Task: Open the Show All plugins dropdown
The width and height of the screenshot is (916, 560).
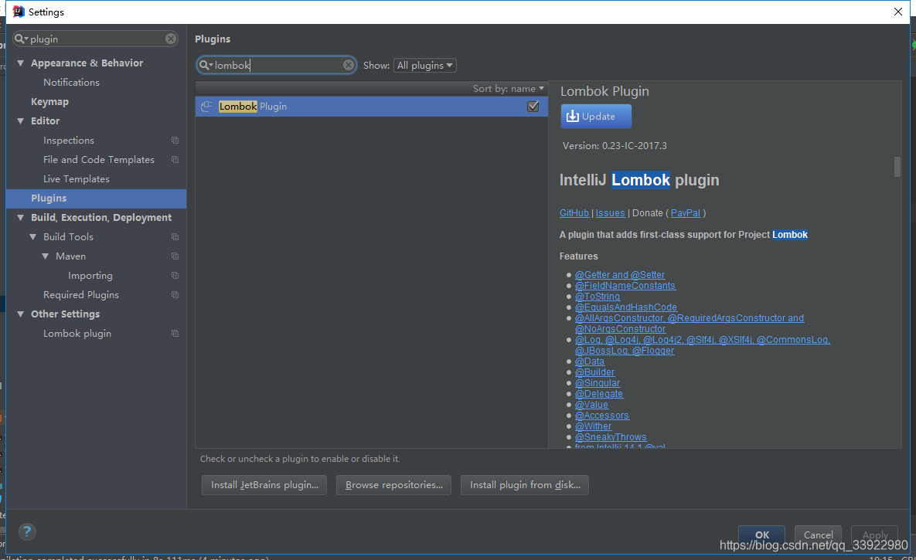Action: (424, 66)
